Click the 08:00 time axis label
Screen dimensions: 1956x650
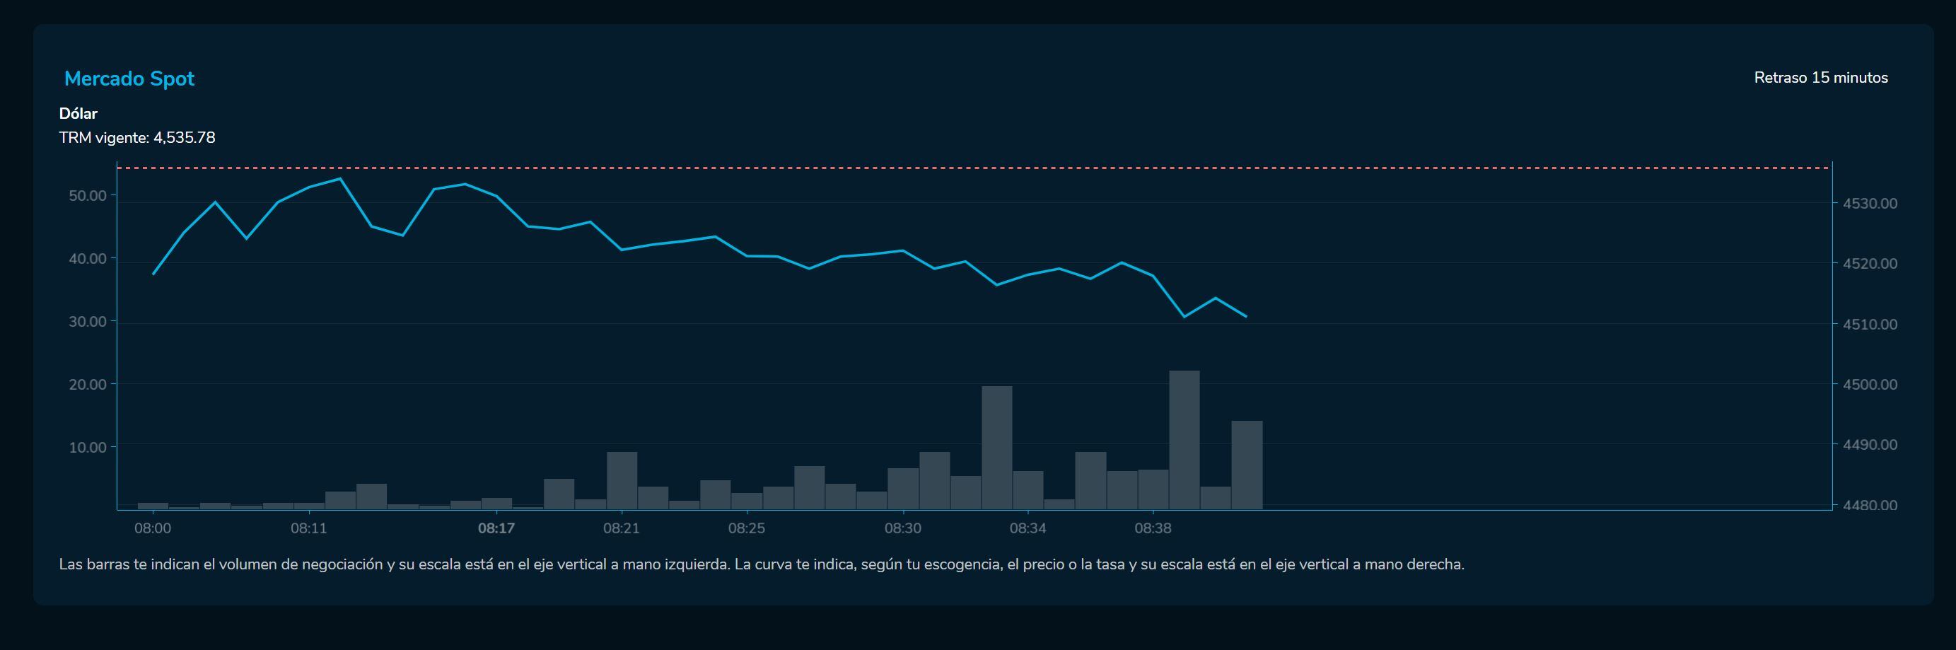153,528
